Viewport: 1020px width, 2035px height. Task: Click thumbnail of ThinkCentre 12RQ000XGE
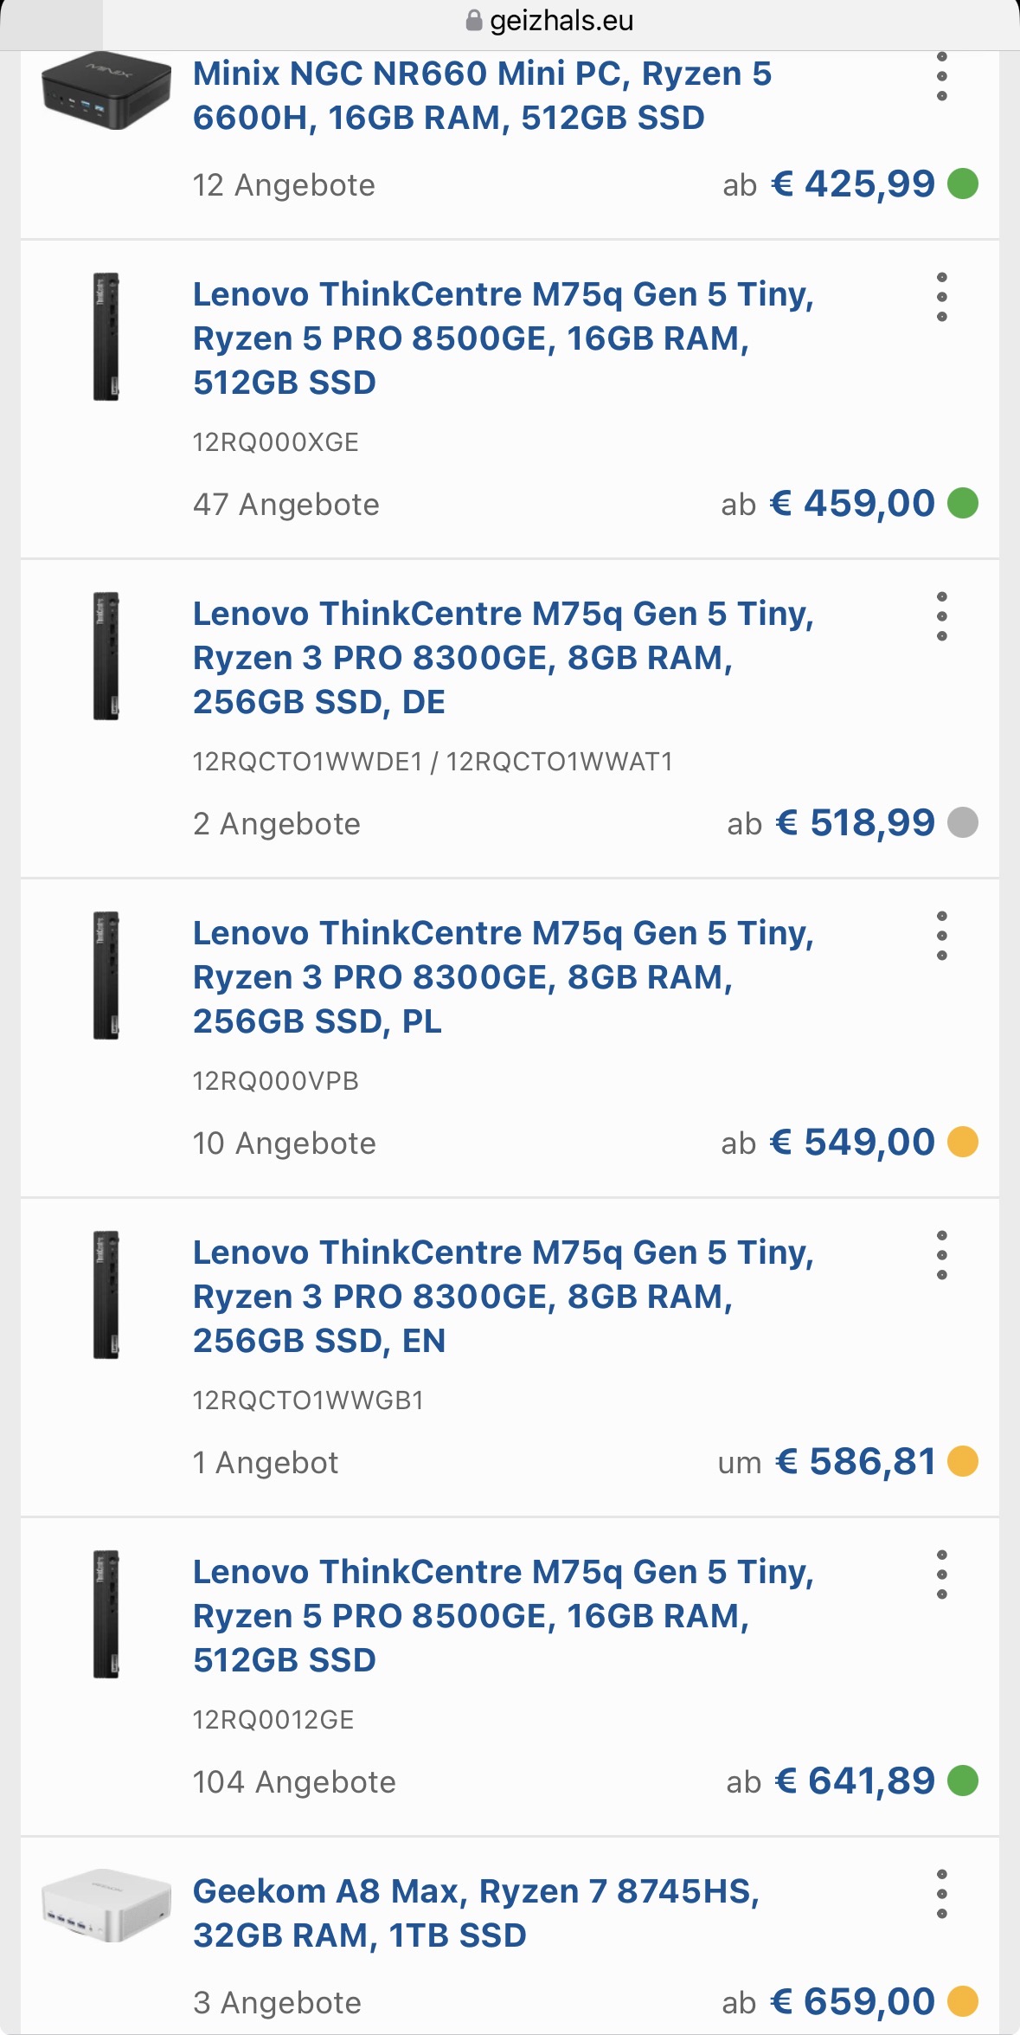click(x=106, y=337)
